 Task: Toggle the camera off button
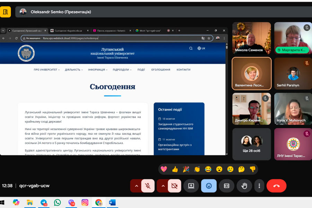(174, 186)
